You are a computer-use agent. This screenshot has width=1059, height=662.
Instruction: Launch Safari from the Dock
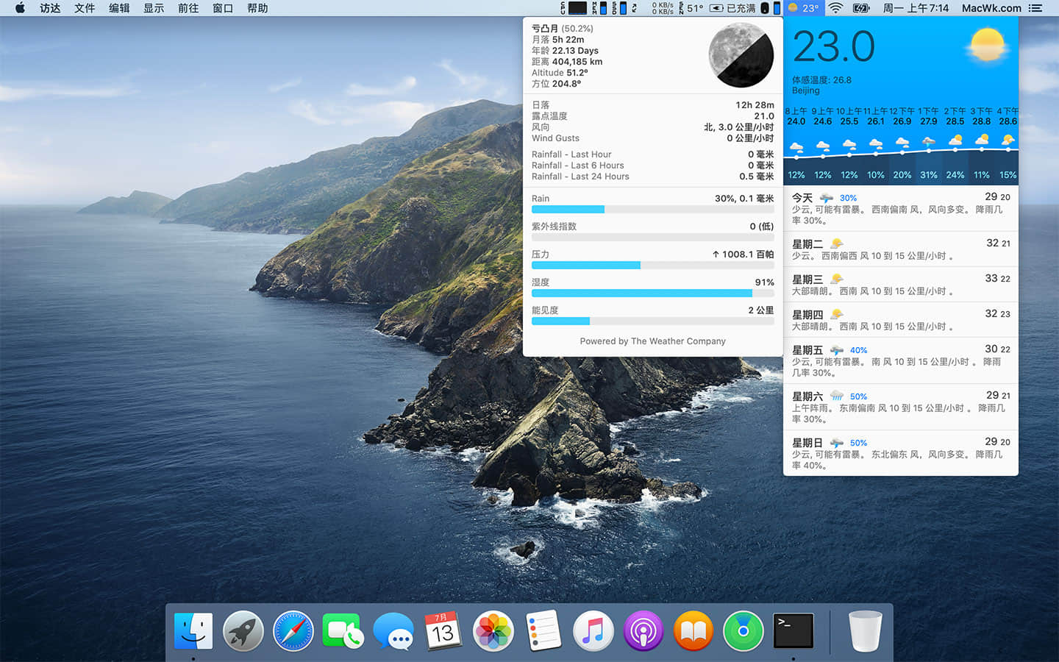[293, 631]
